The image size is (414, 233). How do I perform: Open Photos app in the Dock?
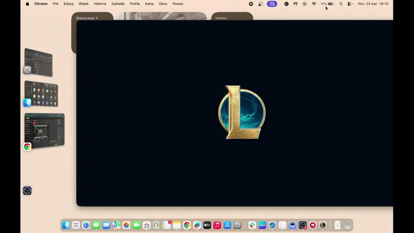tap(126, 225)
